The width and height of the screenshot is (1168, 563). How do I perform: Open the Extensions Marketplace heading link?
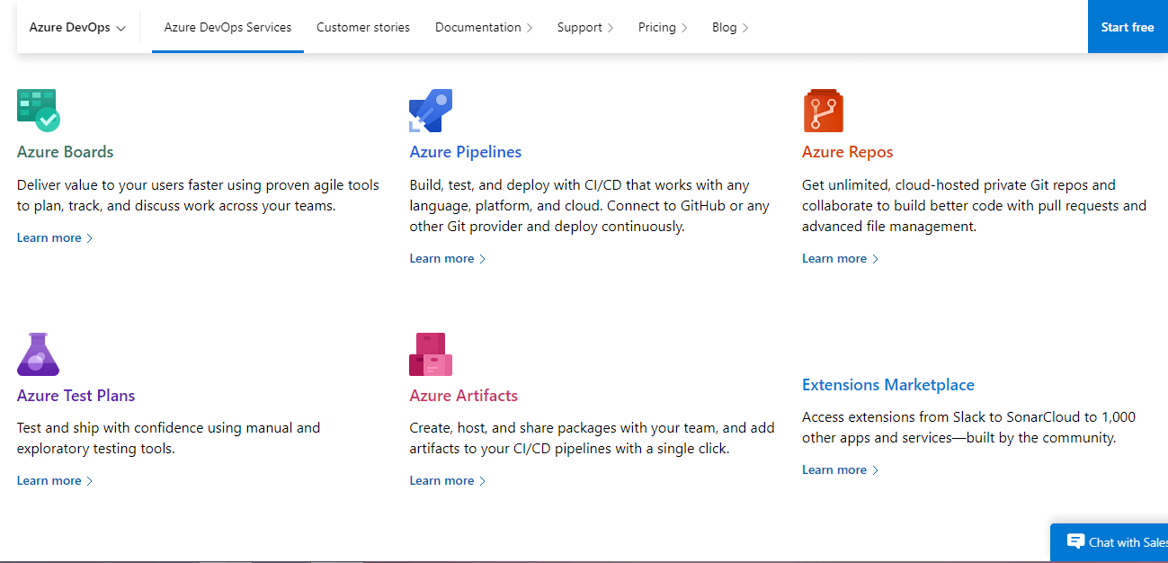tap(887, 385)
